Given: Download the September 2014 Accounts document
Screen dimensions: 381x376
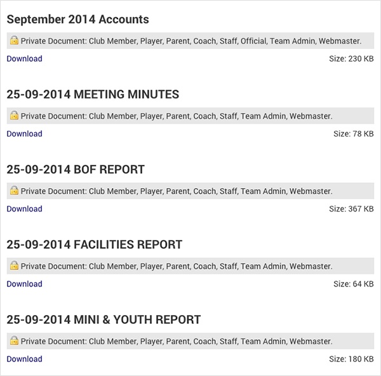Looking at the screenshot, I should (x=24, y=58).
